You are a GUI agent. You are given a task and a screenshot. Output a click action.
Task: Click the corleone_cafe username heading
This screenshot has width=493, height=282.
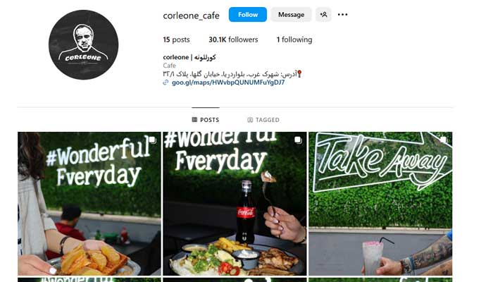(191, 16)
